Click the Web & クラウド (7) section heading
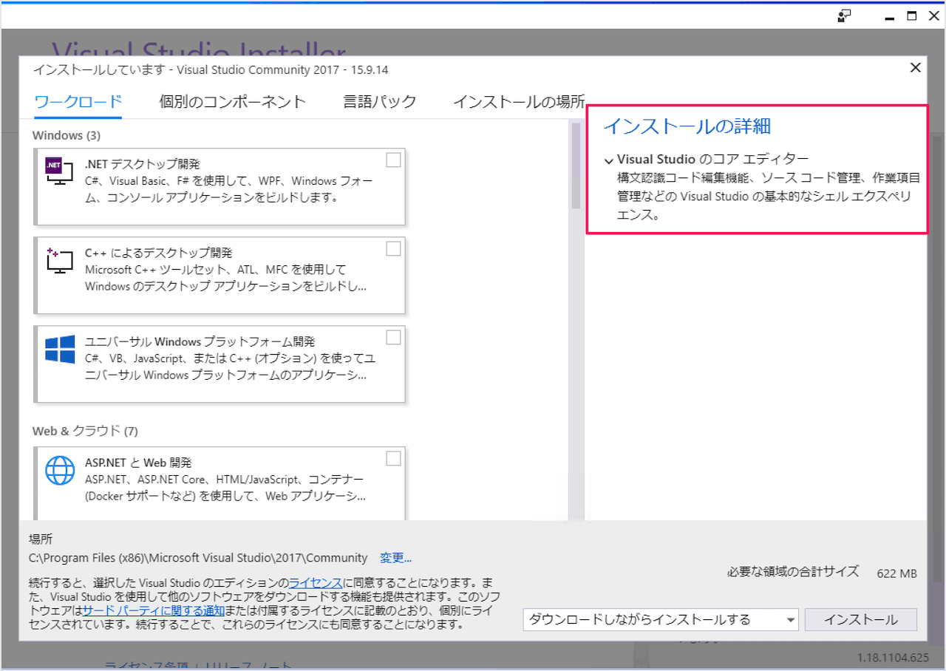The height and width of the screenshot is (671, 946). 85,431
